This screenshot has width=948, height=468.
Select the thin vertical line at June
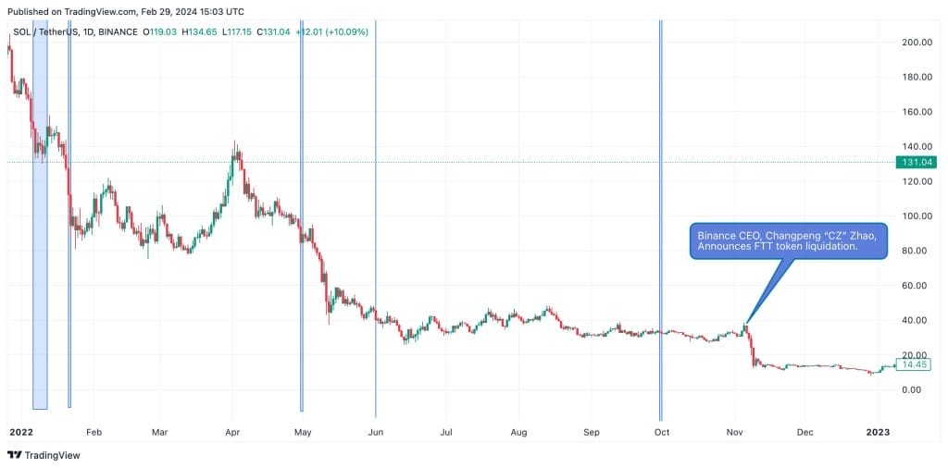point(376,222)
